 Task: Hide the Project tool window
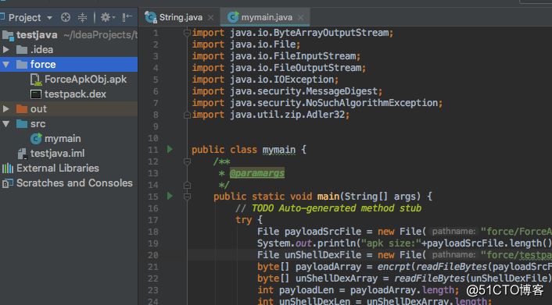pos(127,17)
